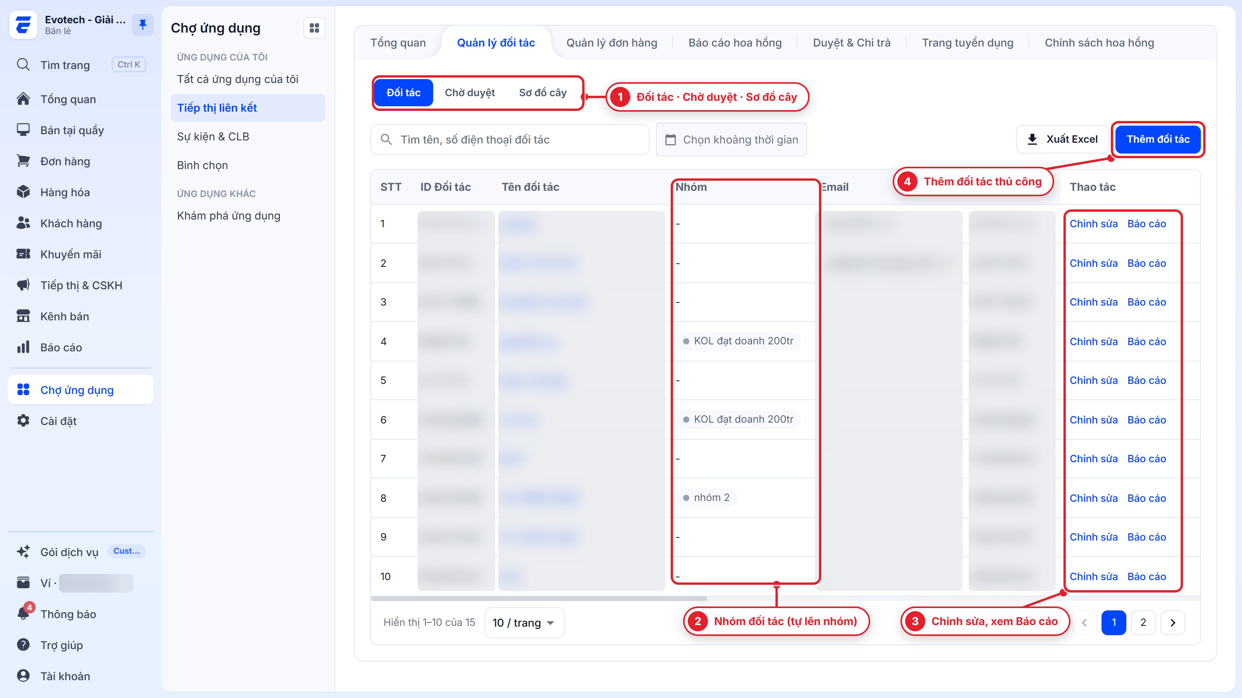This screenshot has height=698, width=1242.
Task: Click KOL đạt doanh 200tr tag in row 6
Action: tap(738, 419)
